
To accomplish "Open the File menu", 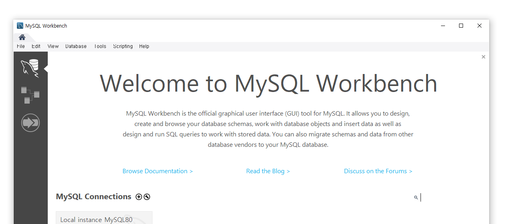I will point(21,46).
